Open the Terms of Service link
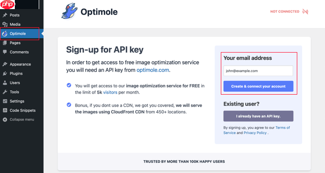The width and height of the screenshot is (325, 173). [257, 130]
